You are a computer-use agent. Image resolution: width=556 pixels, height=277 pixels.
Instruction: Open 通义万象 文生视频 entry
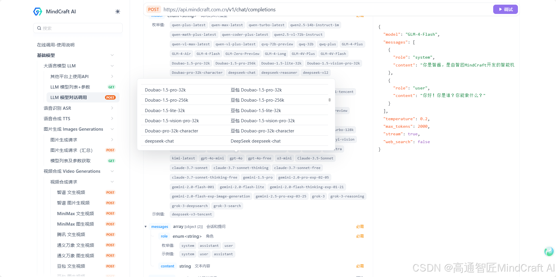[x=86, y=245]
